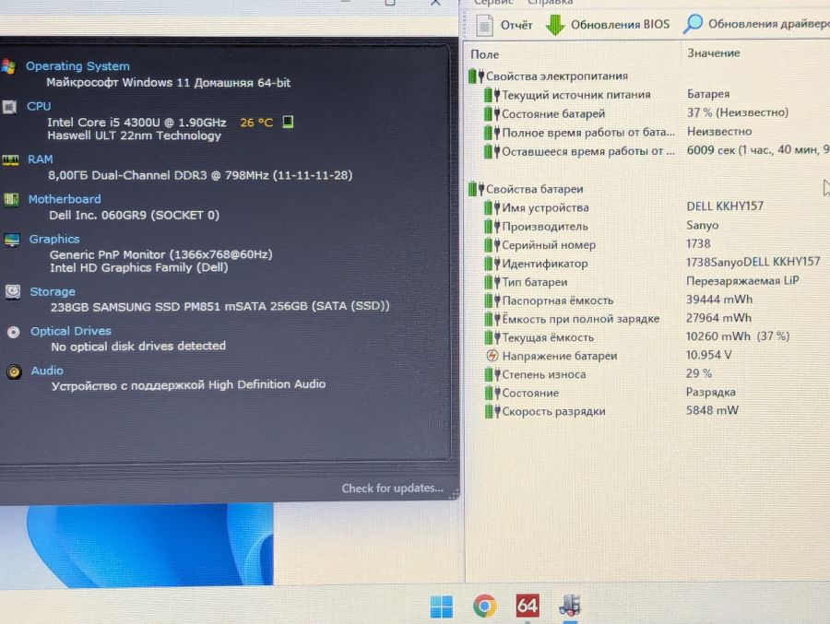Select the Свойства электропитания group row

[x=549, y=77]
